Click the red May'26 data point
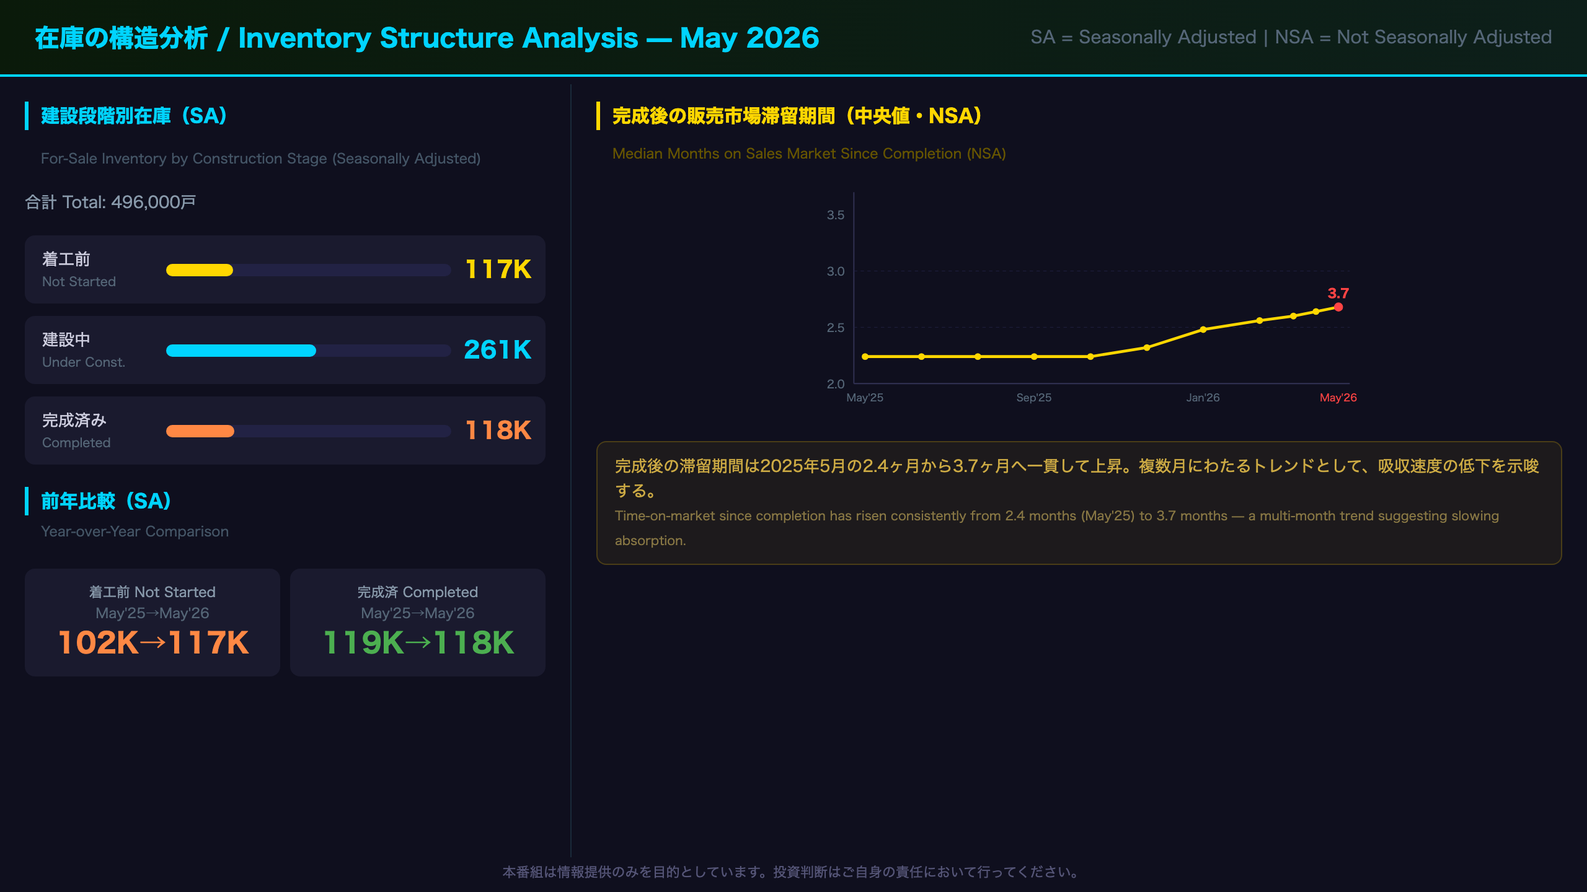Screen dimensions: 1587x892 click(x=1338, y=307)
